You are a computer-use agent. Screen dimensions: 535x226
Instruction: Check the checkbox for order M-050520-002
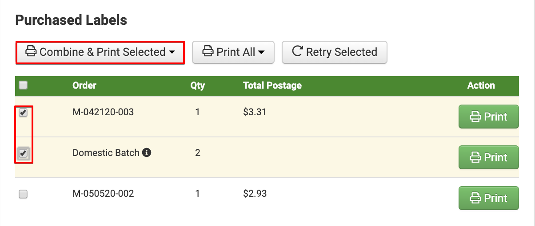click(23, 194)
